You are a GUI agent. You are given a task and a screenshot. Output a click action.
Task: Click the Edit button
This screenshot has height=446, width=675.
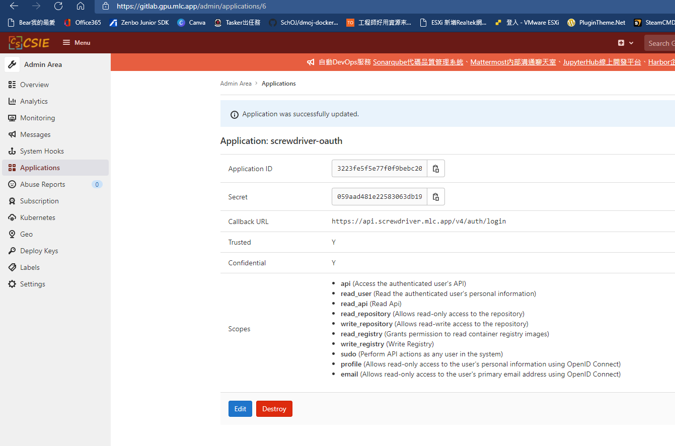pyautogui.click(x=240, y=409)
